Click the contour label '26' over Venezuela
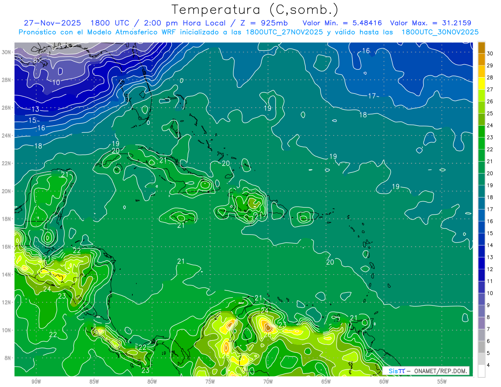Image resolution: width=501 pixels, height=387 pixels. tap(267, 335)
